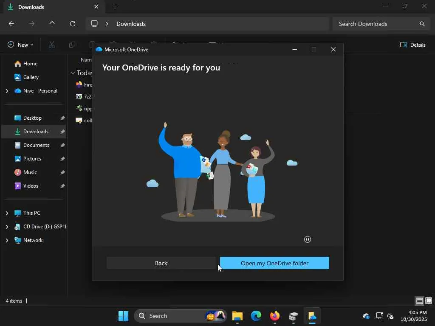
Task: Go back to previous folder
Action: point(11,24)
